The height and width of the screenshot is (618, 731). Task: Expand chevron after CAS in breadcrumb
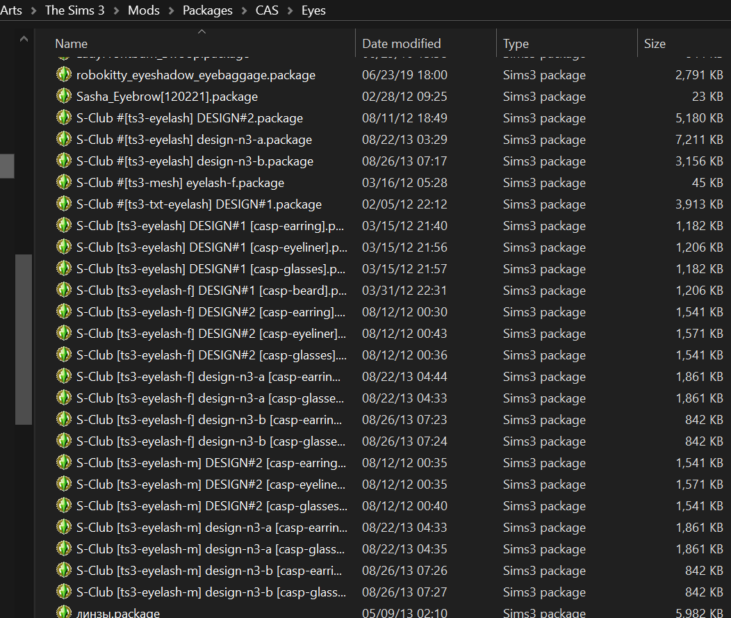(290, 10)
